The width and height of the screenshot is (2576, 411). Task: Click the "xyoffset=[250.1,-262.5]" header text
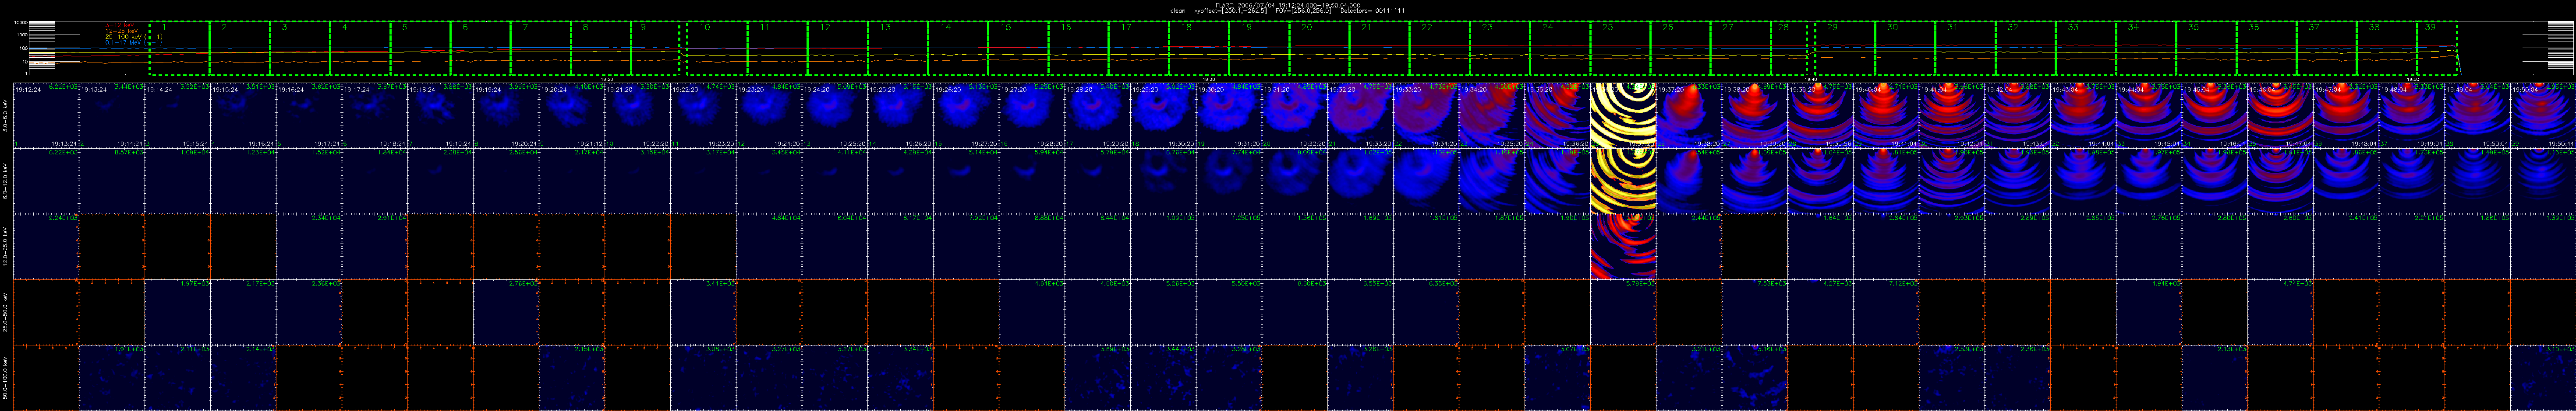[1232, 10]
